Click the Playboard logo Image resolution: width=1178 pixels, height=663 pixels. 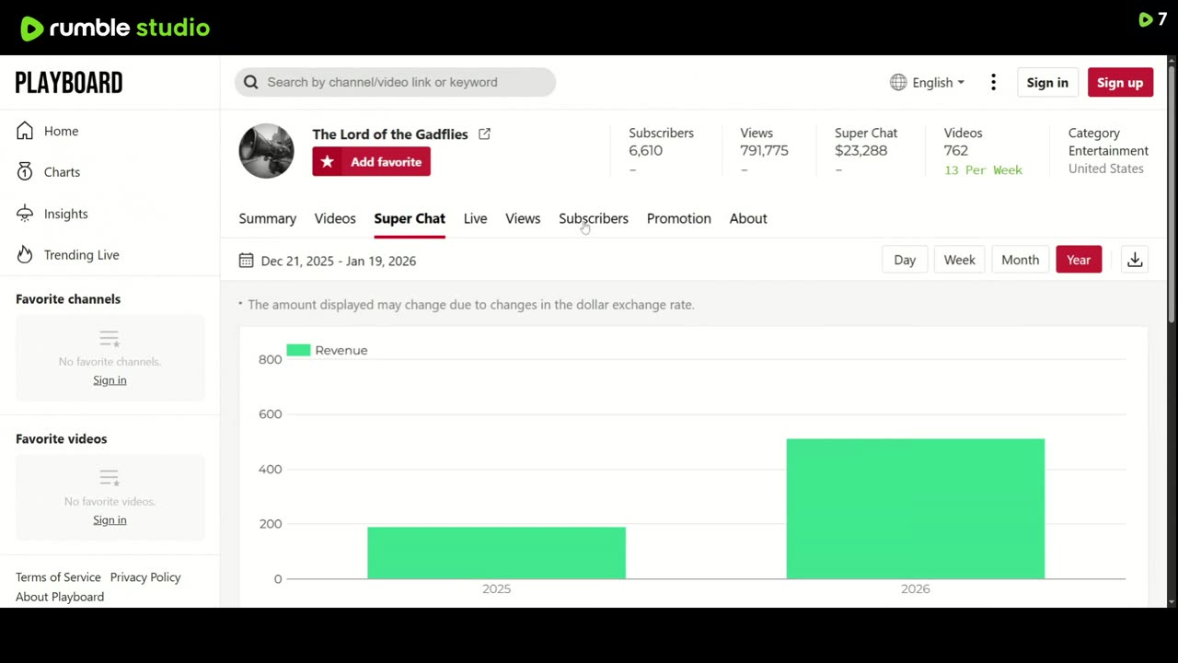pyautogui.click(x=69, y=83)
